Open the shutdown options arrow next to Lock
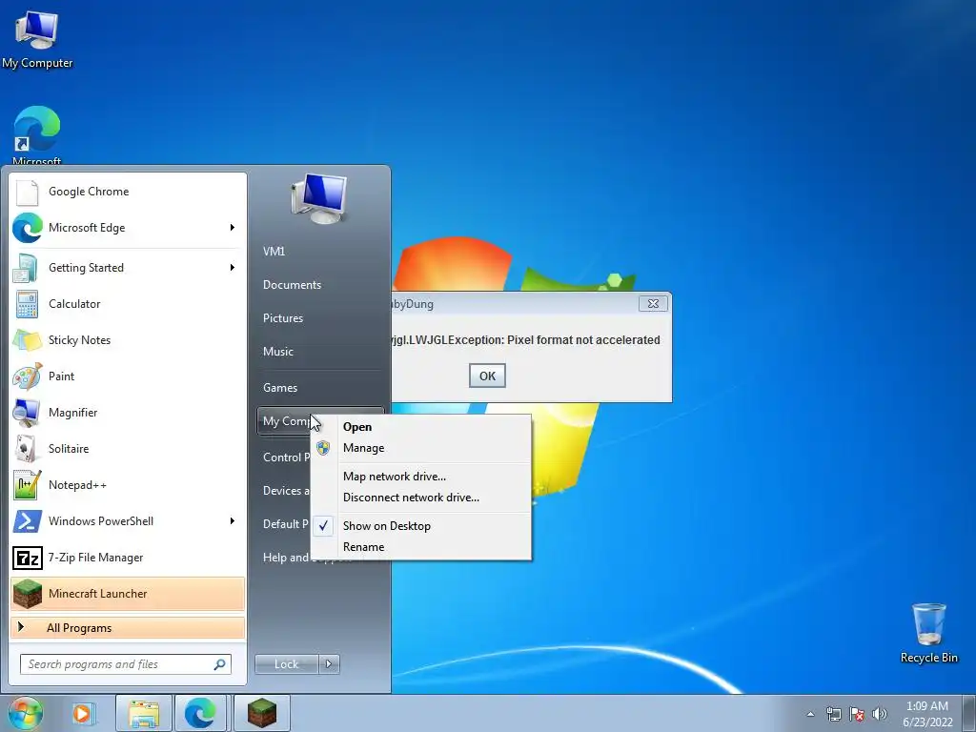Screen dimensions: 976x732 click(329, 664)
